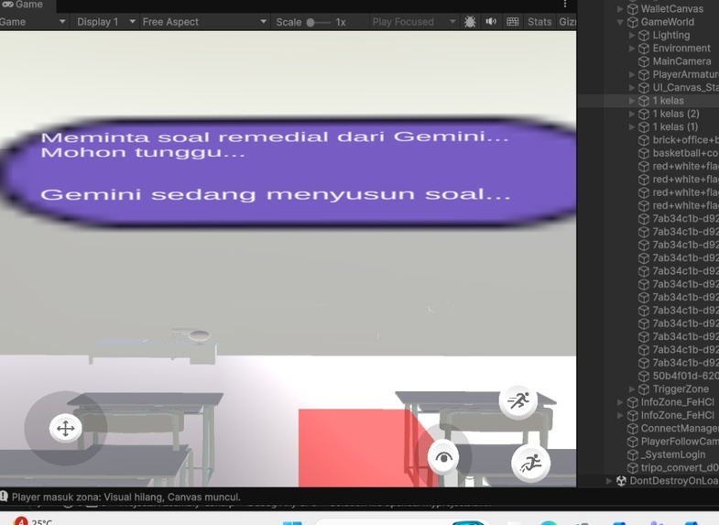Image resolution: width=719 pixels, height=525 pixels.
Task: Click the TriggerZone cube icon
Action: 644,388
